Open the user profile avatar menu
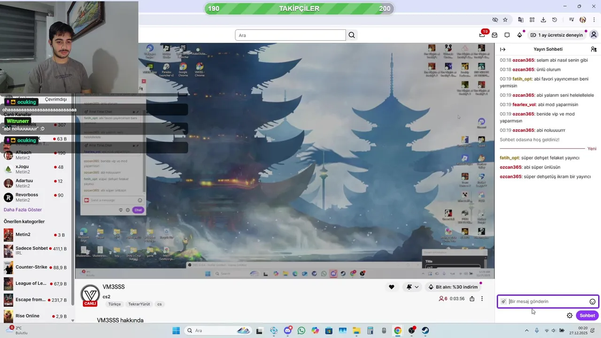The image size is (601, 338). coord(594,35)
